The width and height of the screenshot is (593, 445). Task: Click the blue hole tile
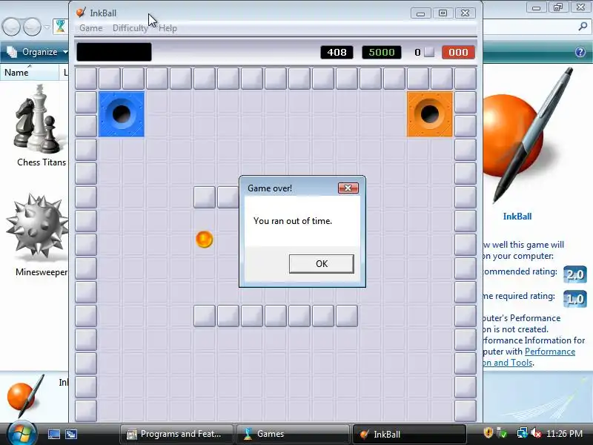[122, 114]
